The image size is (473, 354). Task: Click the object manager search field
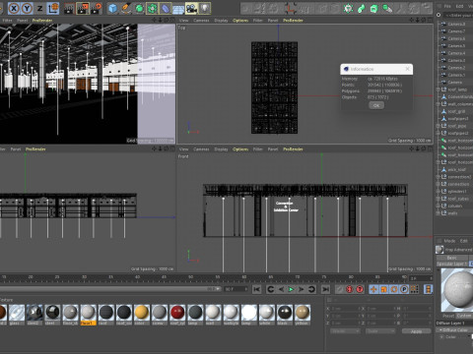(x=458, y=15)
